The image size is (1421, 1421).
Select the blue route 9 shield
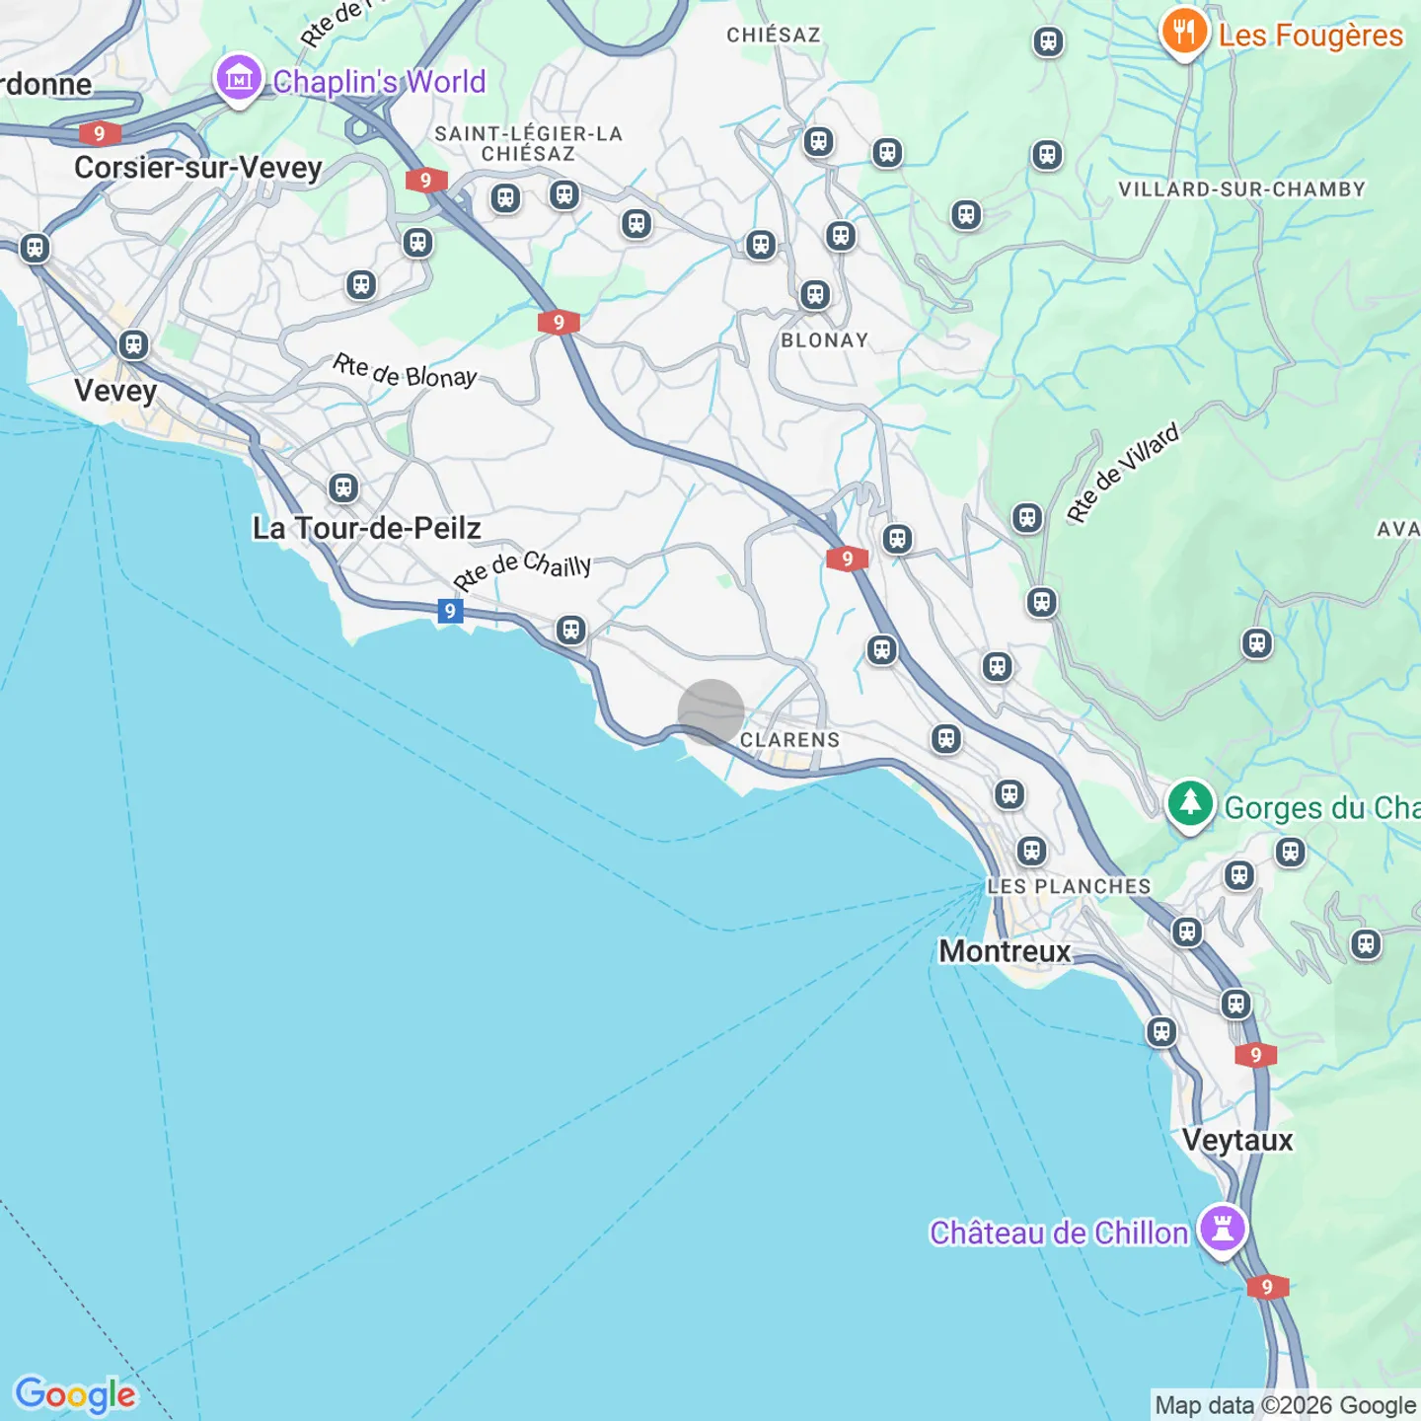pyautogui.click(x=450, y=611)
